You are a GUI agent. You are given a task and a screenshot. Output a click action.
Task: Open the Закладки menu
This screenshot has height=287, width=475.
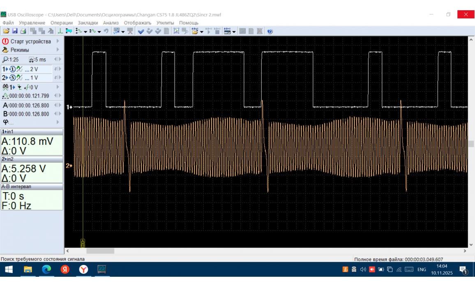tap(88, 23)
